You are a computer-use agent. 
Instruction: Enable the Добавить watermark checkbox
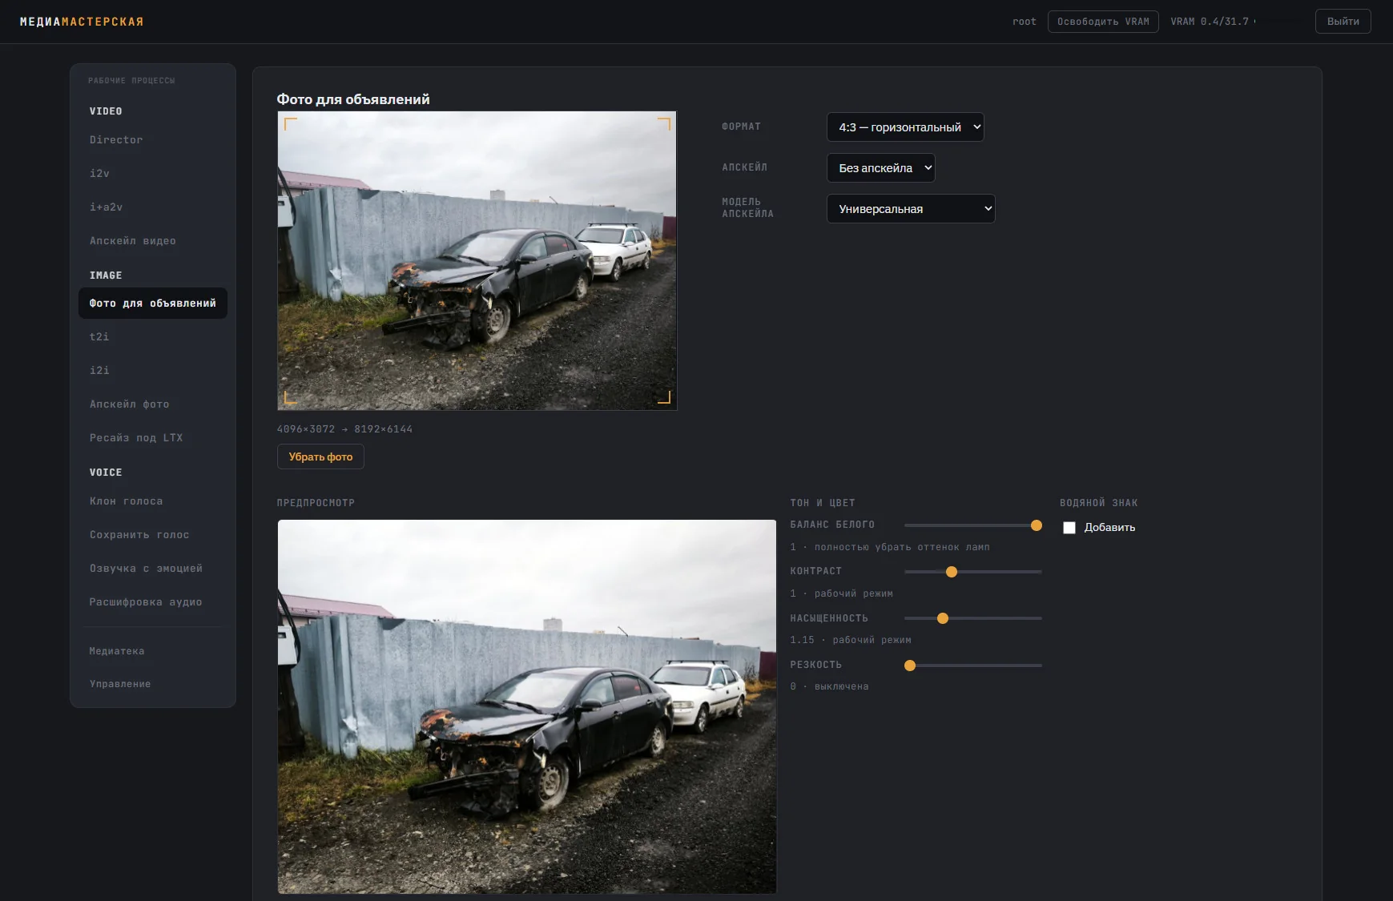point(1069,528)
